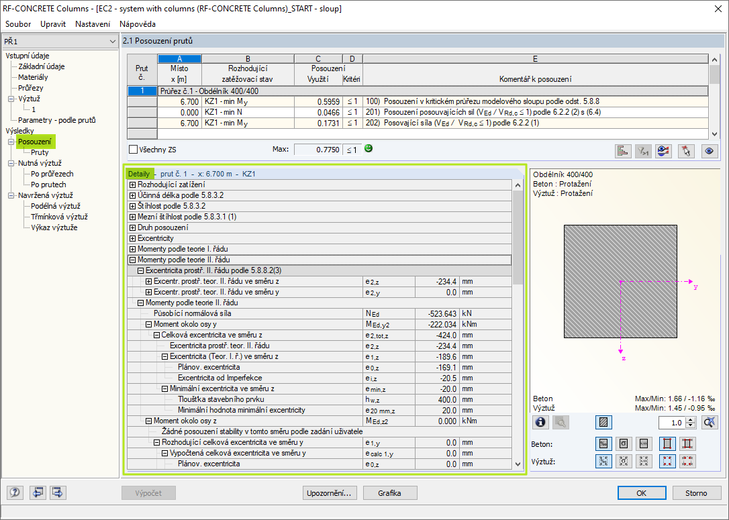Click the Grafika button
Screen dimensions: 729x520
[x=389, y=493]
